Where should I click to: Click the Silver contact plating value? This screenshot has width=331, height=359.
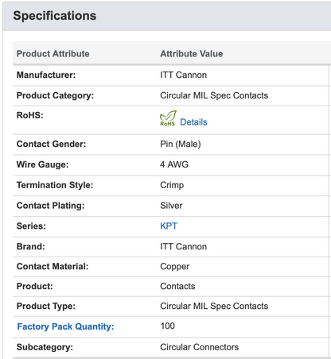171,206
